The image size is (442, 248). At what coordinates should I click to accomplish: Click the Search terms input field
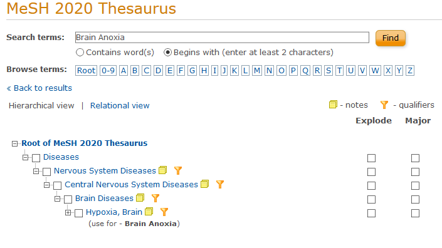coord(222,38)
